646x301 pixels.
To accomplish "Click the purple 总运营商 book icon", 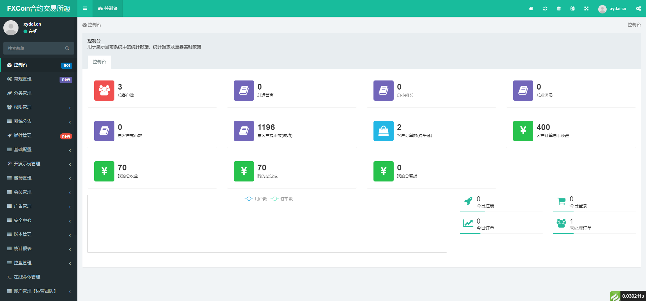I will pyautogui.click(x=244, y=91).
